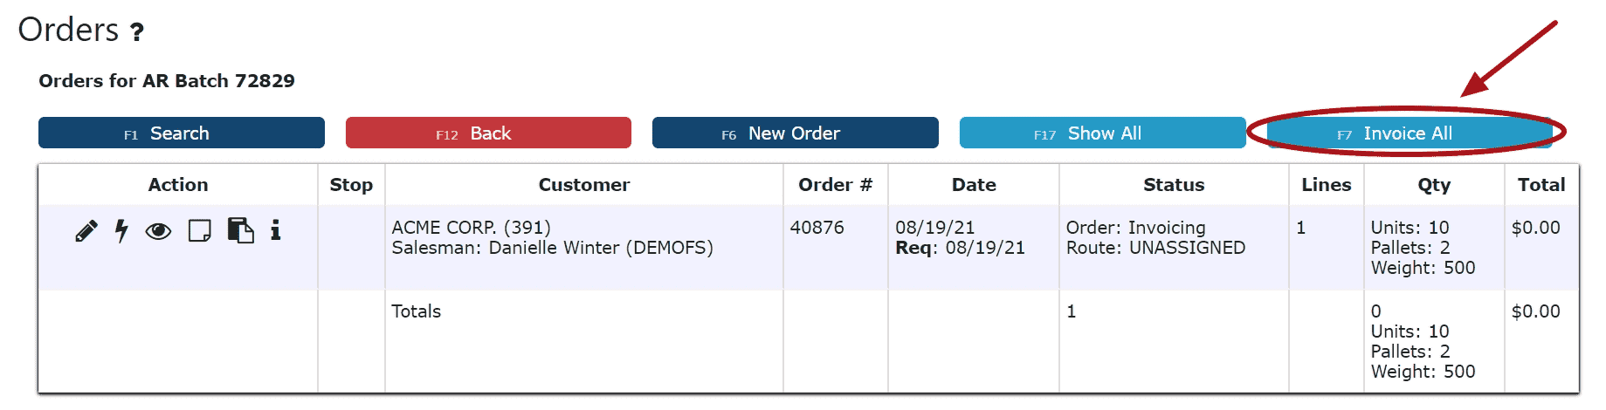Create a New Order with F6 button
The image size is (1606, 410).
[796, 133]
